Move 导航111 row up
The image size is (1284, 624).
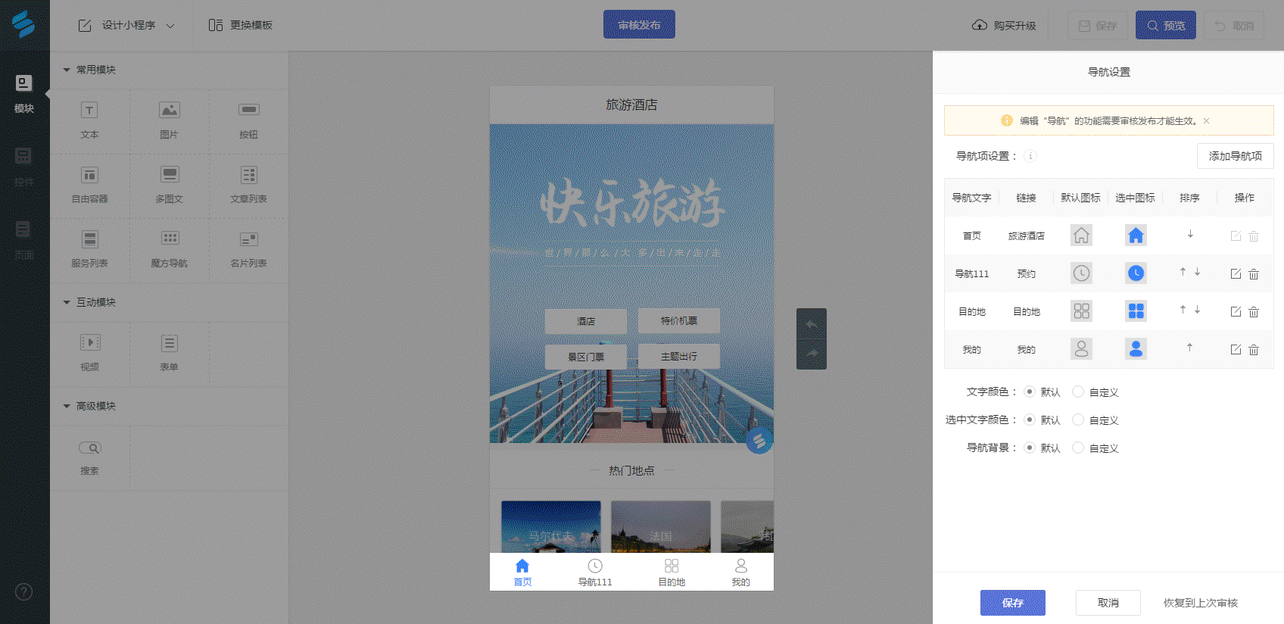1183,272
